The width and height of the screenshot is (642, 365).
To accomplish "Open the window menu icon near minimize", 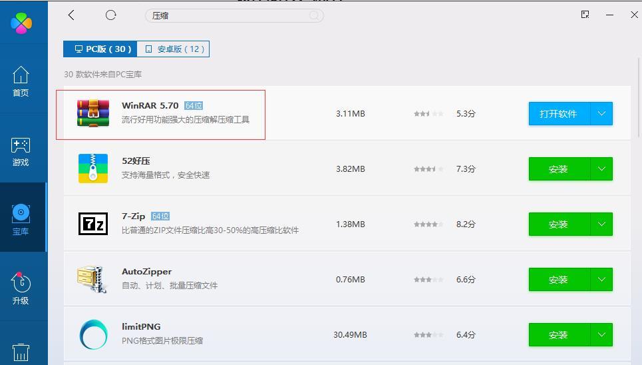I will point(585,15).
